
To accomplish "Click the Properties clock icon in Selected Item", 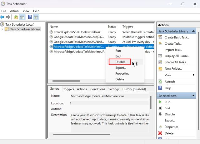I will [x=160, y=127].
